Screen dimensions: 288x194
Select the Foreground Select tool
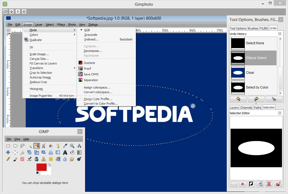tap(51, 146)
